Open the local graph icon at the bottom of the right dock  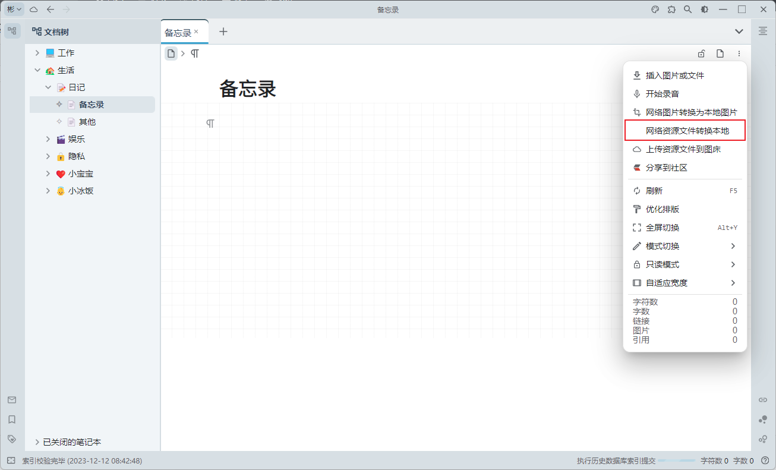[763, 439]
